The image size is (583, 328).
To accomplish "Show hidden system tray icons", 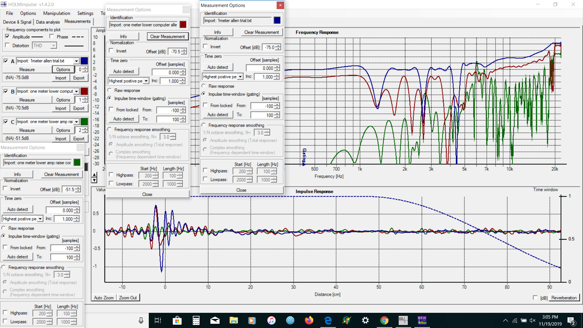I will [x=506, y=320].
